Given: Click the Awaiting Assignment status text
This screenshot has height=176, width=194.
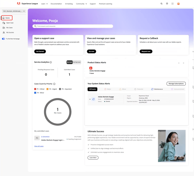Looking at the screenshot, I should coord(74,139).
